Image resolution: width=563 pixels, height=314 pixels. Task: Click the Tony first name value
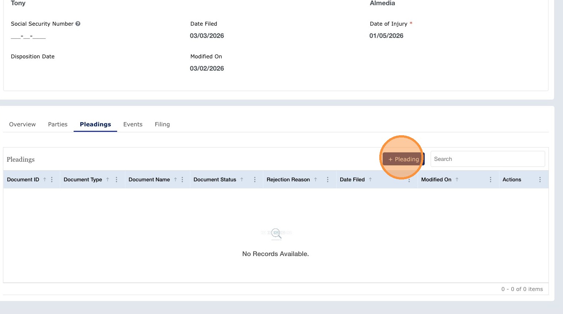[x=18, y=3]
